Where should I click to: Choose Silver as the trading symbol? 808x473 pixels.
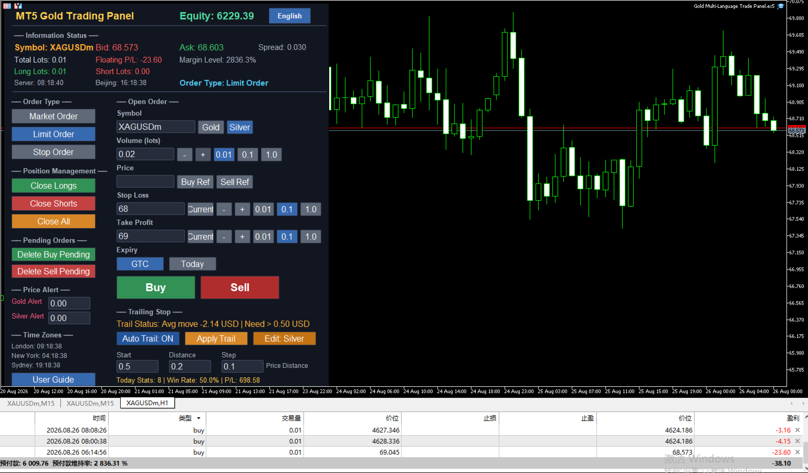pos(240,127)
